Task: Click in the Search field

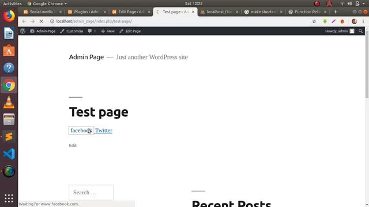Action: click(x=91, y=193)
